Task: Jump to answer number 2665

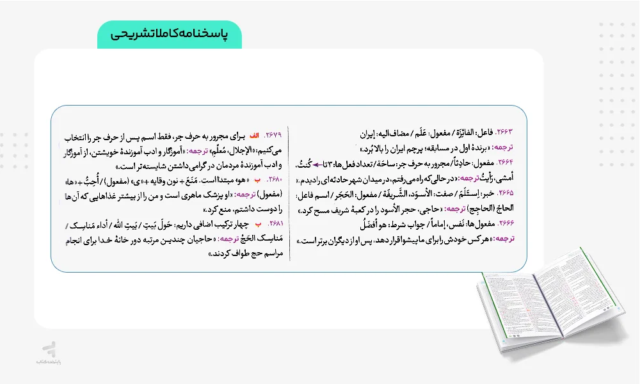Action: click(505, 194)
